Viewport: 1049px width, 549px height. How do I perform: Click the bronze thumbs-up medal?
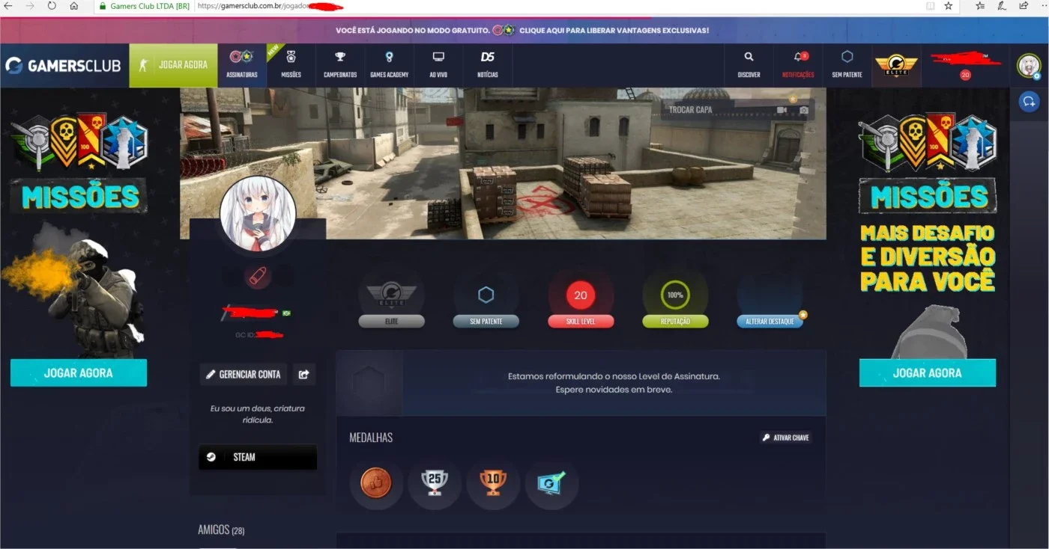pyautogui.click(x=376, y=483)
